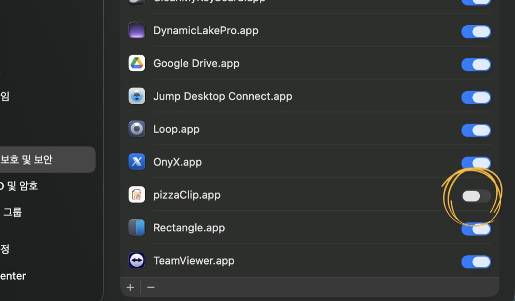Click the Loop app icon
Image resolution: width=515 pixels, height=301 pixels.
point(137,129)
